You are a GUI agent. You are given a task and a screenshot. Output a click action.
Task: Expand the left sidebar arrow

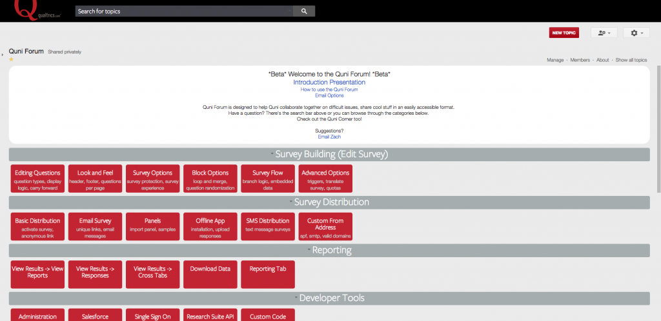3,54
